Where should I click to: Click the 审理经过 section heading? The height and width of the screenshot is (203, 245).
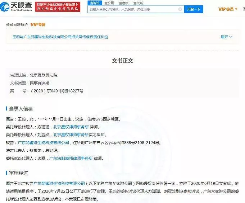click(18, 173)
